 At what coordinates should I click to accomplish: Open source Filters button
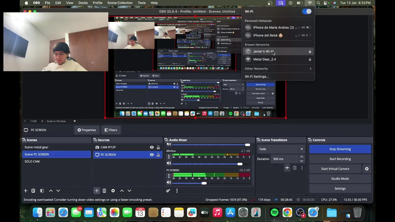click(x=111, y=130)
